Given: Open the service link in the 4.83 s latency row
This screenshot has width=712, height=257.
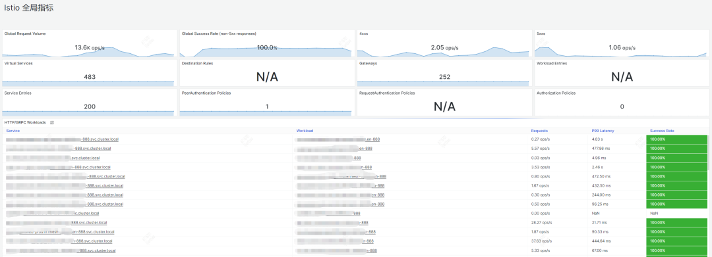Looking at the screenshot, I should coord(62,139).
